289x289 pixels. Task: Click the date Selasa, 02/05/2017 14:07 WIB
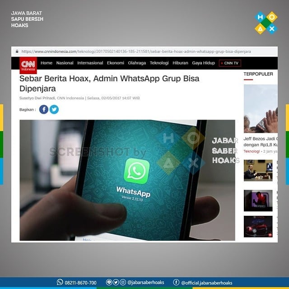(x=113, y=98)
